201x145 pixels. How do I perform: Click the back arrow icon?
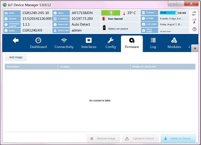click(x=16, y=41)
